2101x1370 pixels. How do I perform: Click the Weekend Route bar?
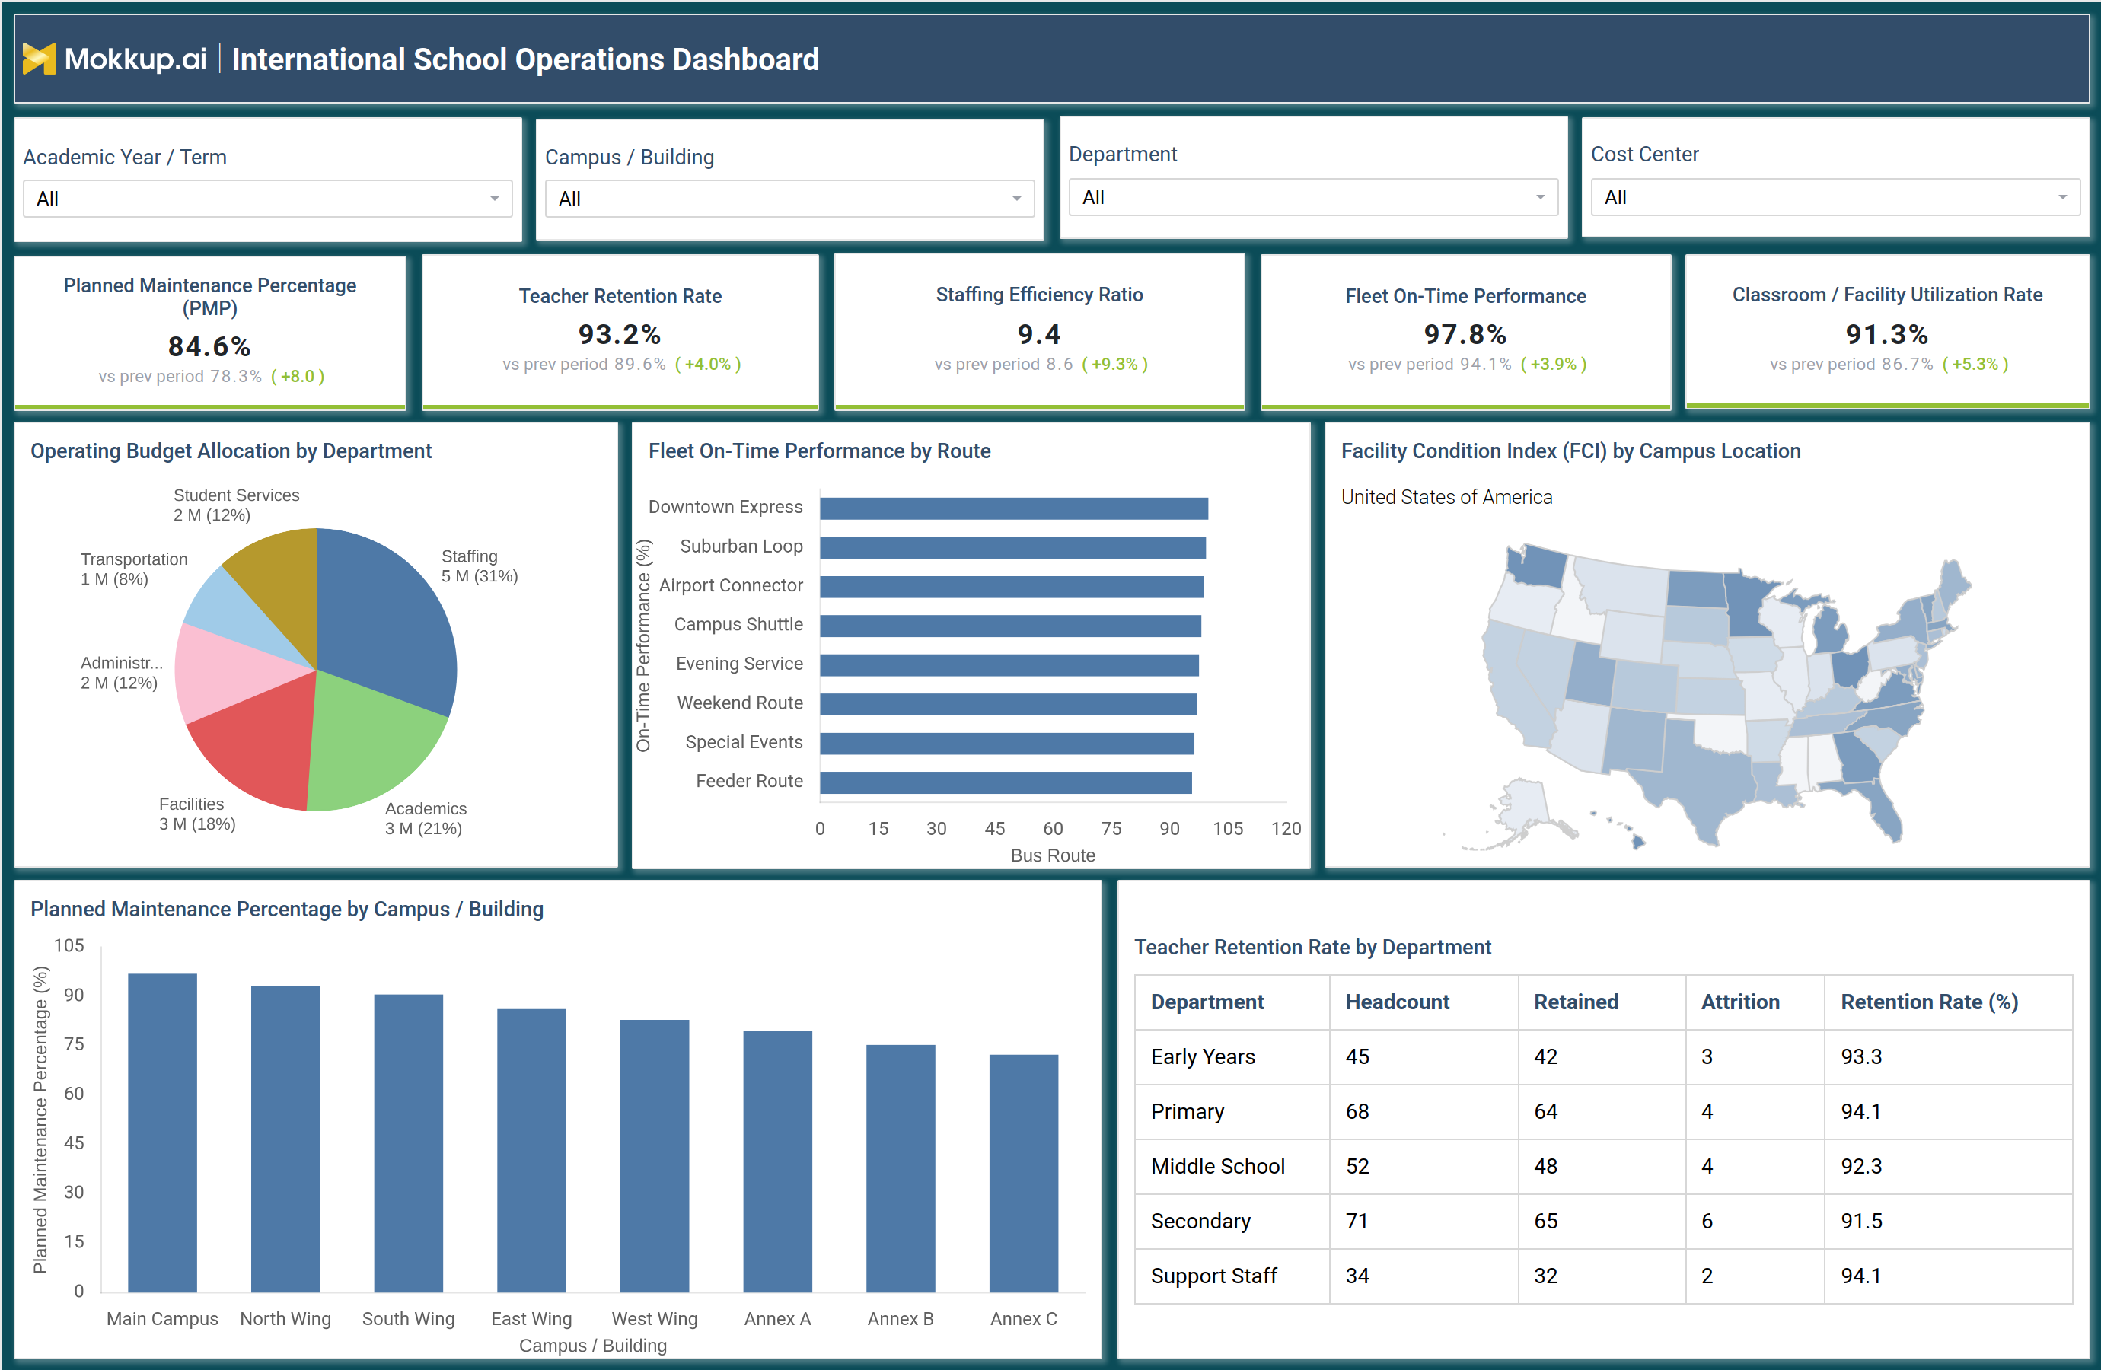[1008, 703]
